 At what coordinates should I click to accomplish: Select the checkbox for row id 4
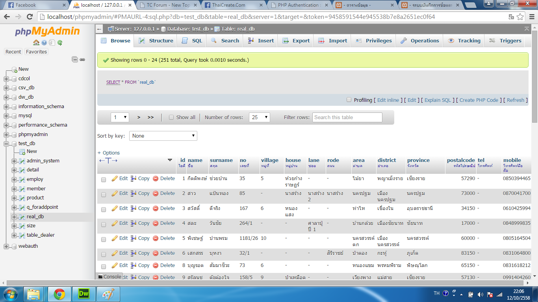click(104, 225)
